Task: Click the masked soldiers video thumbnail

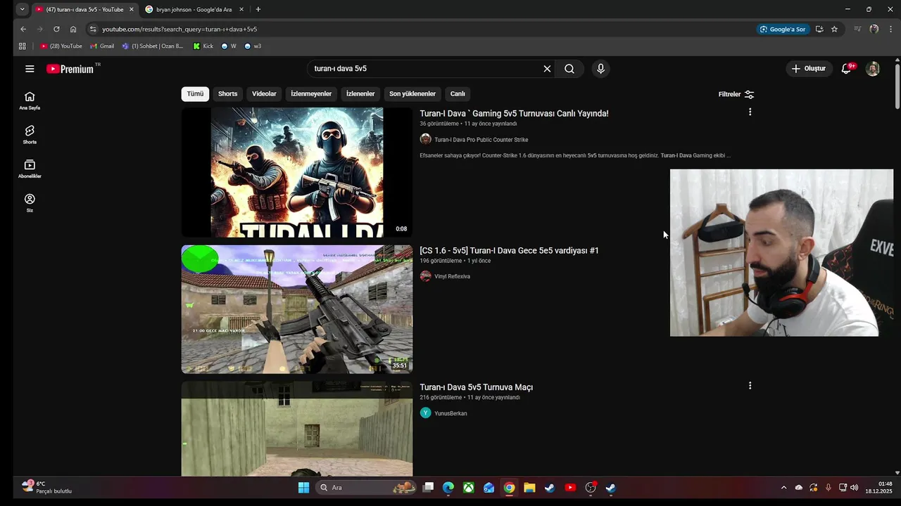Action: (x=297, y=172)
